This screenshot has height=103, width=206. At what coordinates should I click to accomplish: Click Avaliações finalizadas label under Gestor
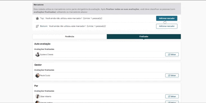coord(44,70)
